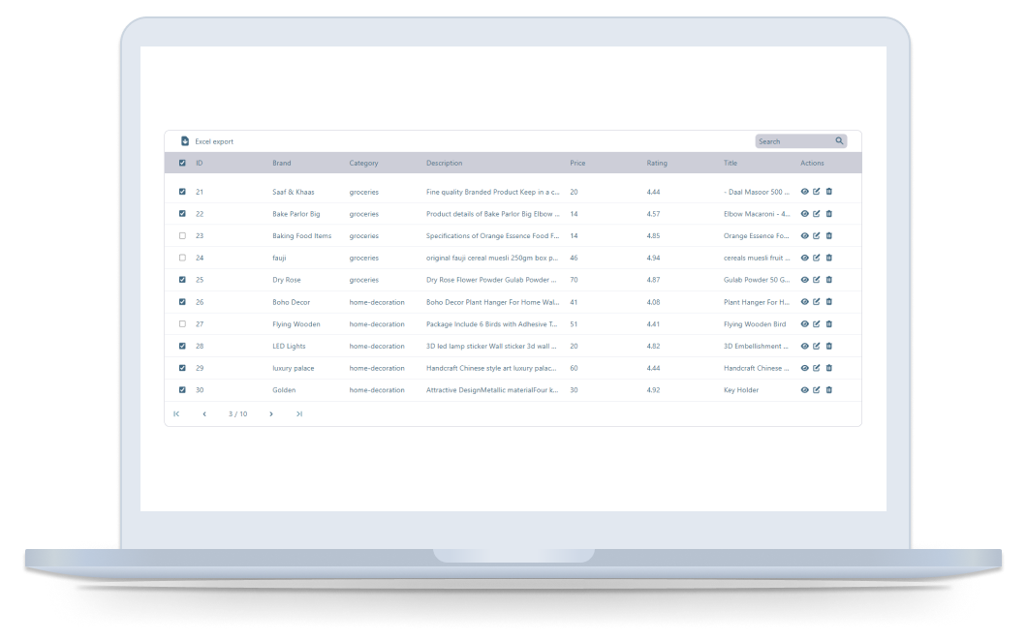Image resolution: width=1027 pixels, height=641 pixels.
Task: Check the checkbox for ID 24
Action: point(182,258)
